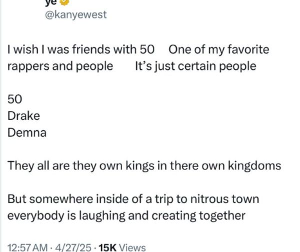The height and width of the screenshot is (252, 300).
Task: Click the line "everybody is laughing and creating"
Action: pos(102,216)
